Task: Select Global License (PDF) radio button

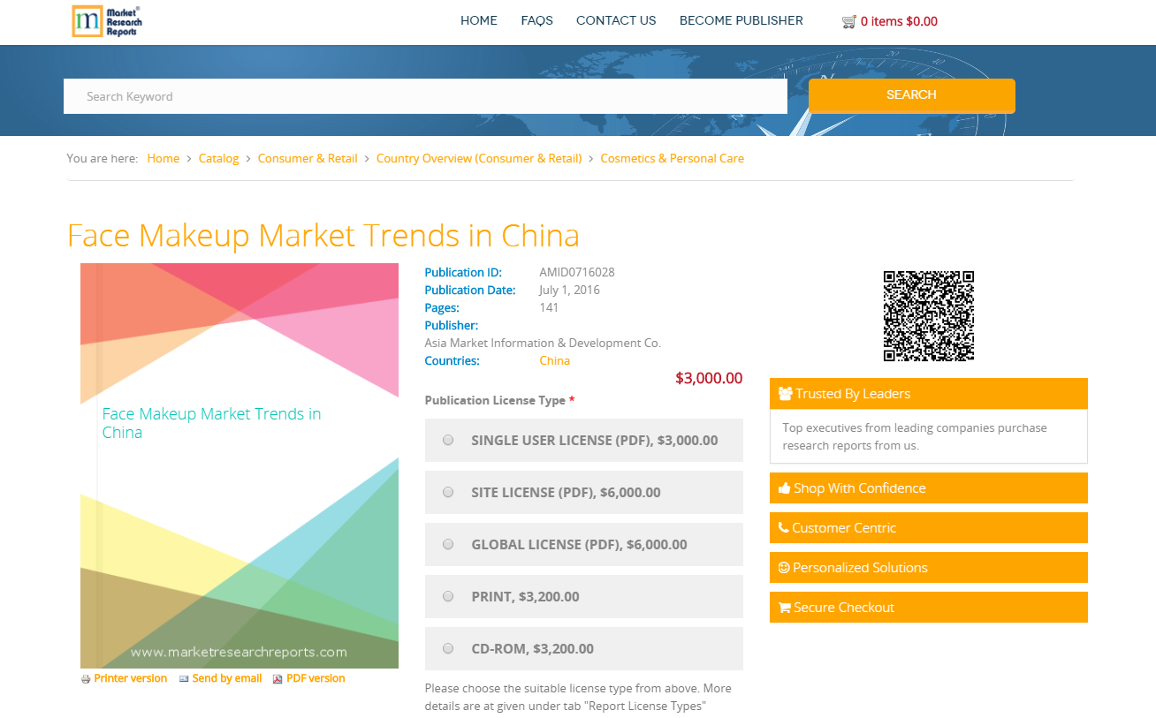Action: pos(448,544)
